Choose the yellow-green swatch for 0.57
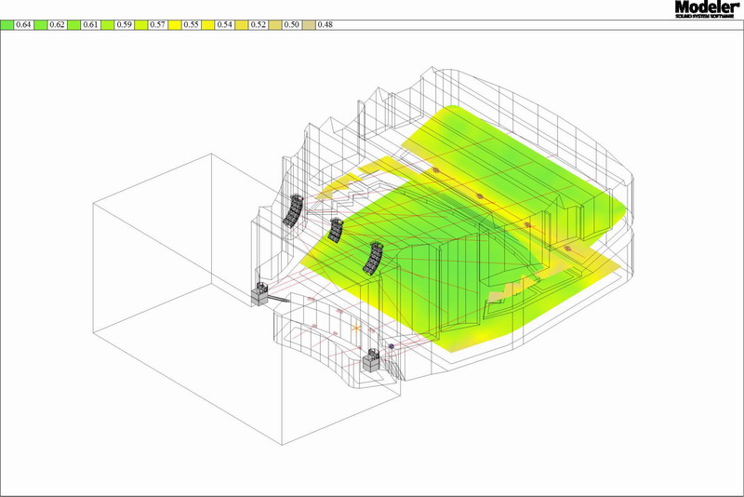Viewport: 744px width, 497px height. 139,24
